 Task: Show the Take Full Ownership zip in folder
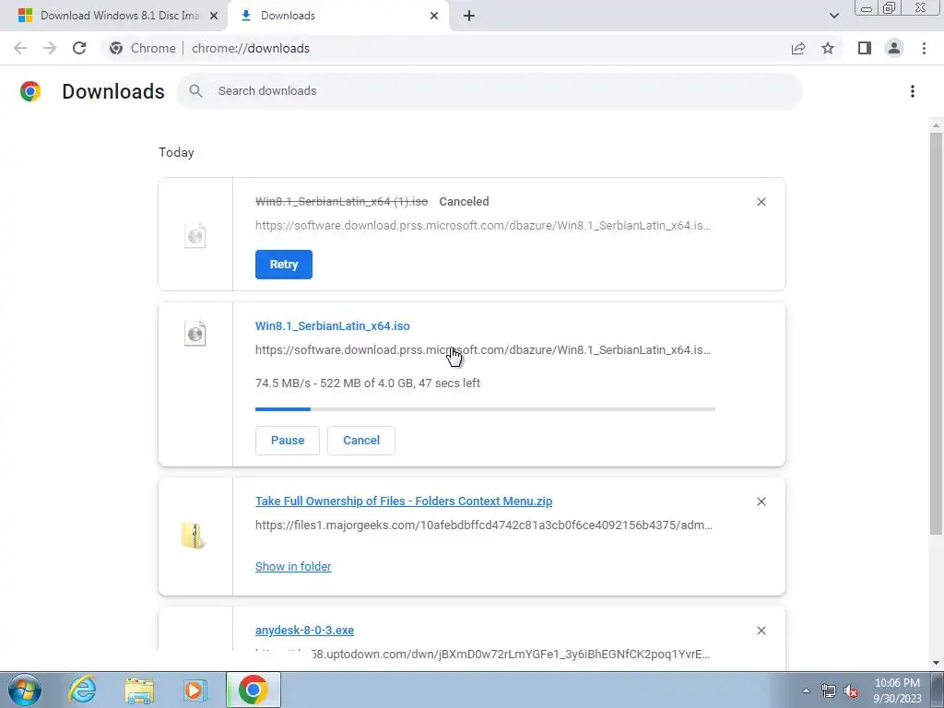pyautogui.click(x=293, y=567)
